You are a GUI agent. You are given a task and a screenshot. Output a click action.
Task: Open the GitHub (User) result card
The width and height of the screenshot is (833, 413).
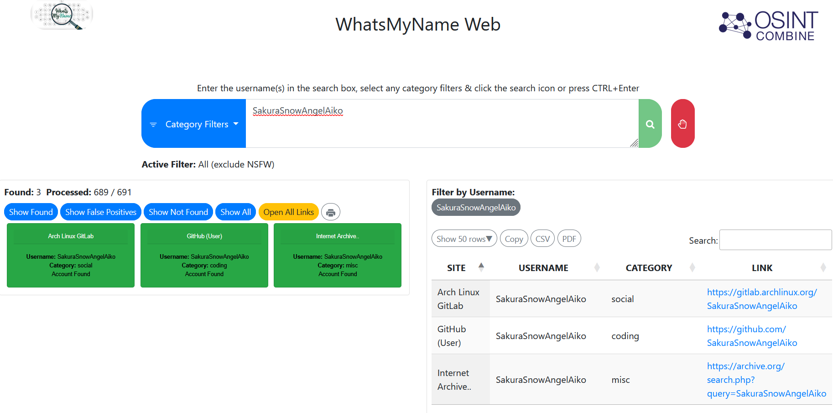204,255
